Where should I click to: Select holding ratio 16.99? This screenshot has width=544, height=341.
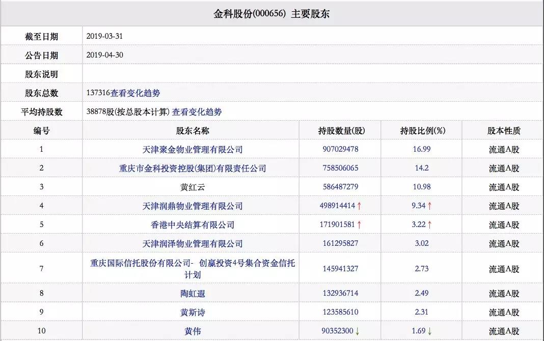tap(422, 149)
